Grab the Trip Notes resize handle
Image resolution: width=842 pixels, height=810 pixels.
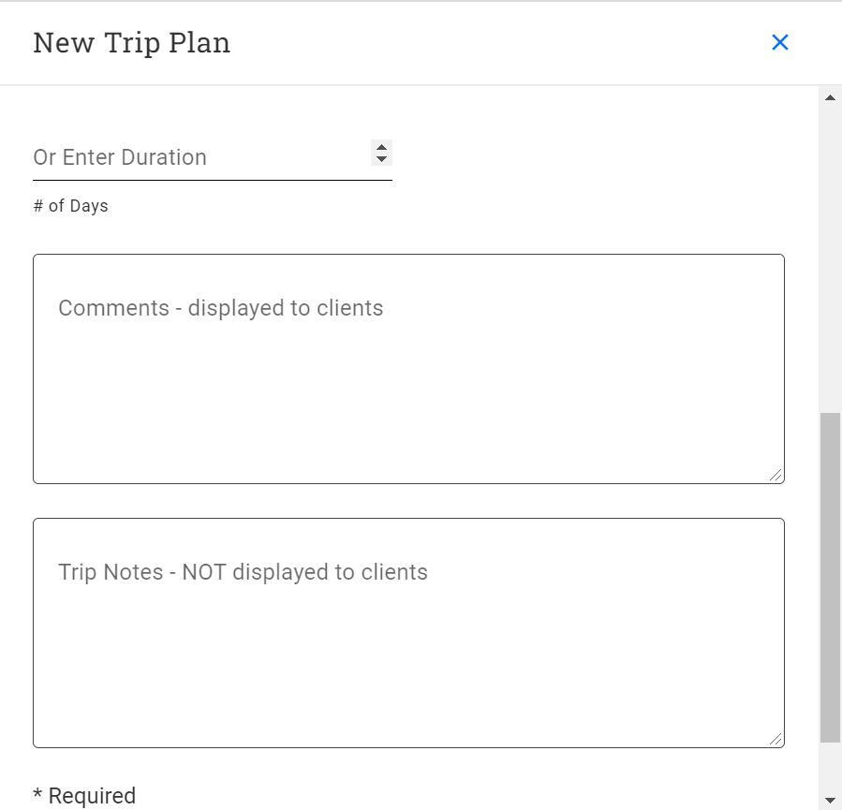point(776,740)
